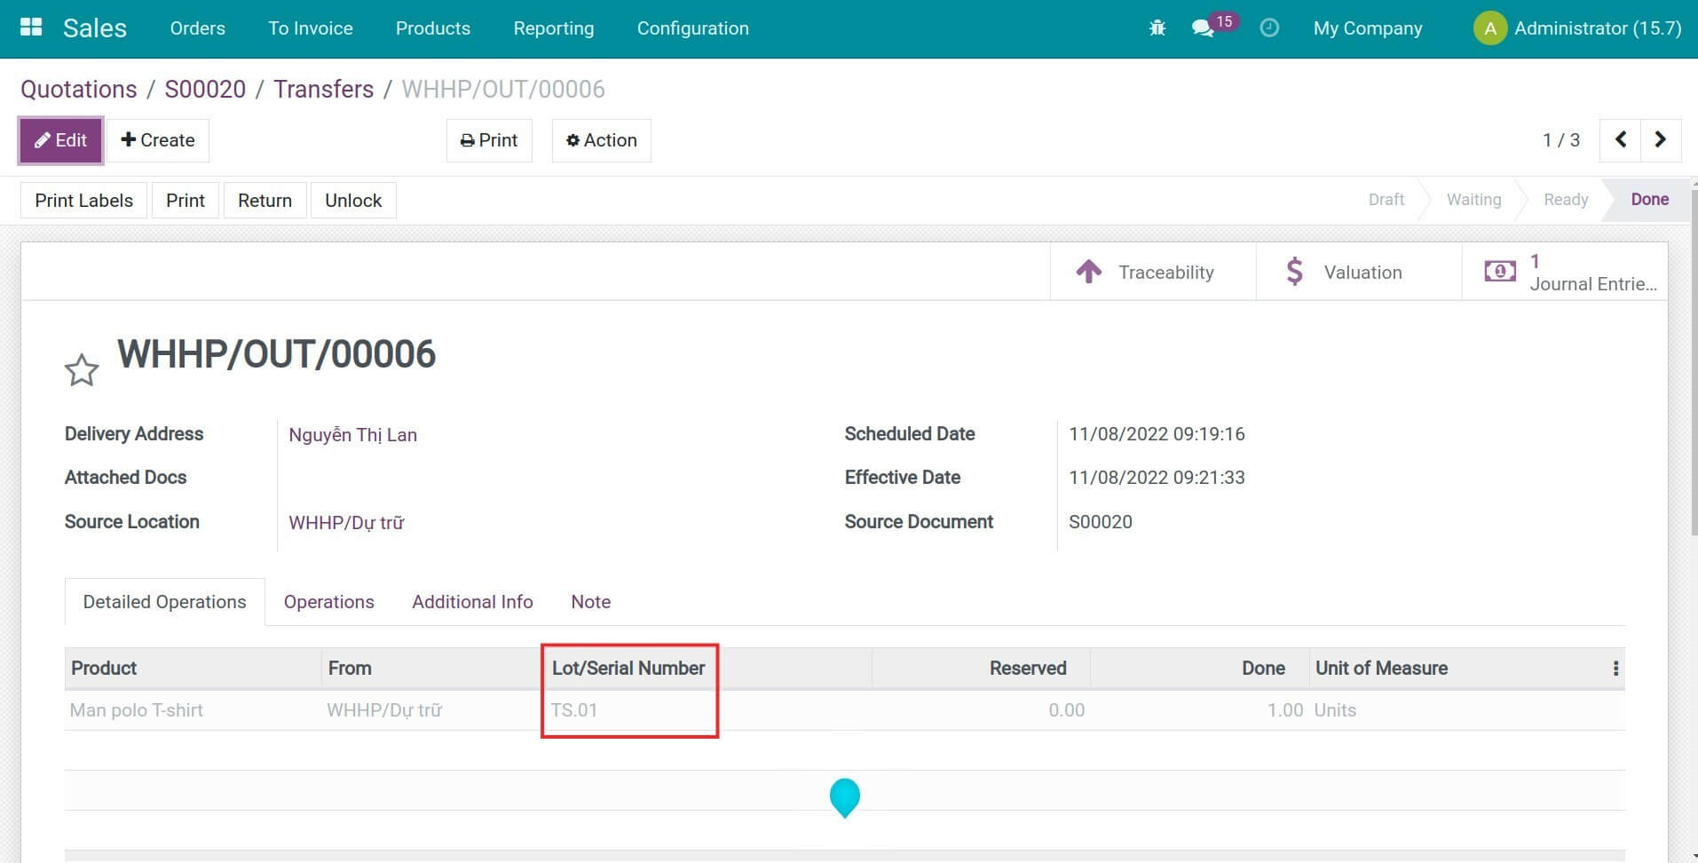Open the apps grid home menu
1698x863 pixels.
(31, 28)
